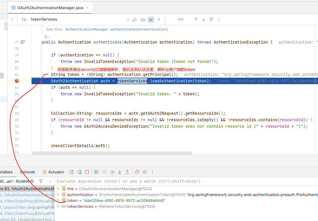Insert a new line in the search field
The height and width of the screenshot is (221, 318).
coord(134,20)
